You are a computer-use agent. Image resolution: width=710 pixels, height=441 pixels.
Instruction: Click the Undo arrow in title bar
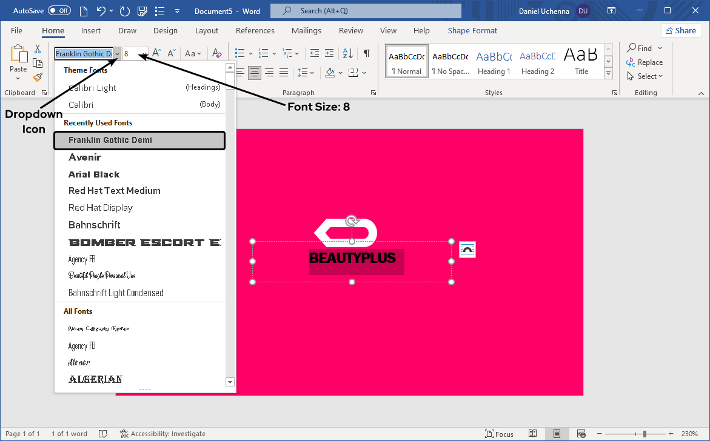tap(101, 11)
